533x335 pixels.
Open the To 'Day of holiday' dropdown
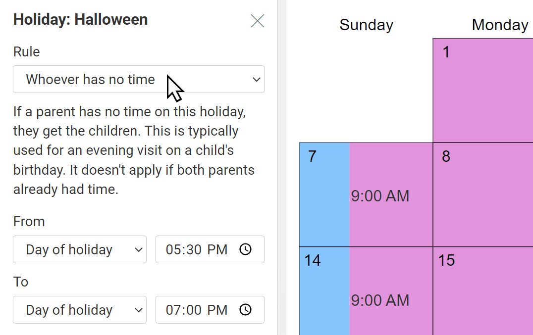(80, 310)
